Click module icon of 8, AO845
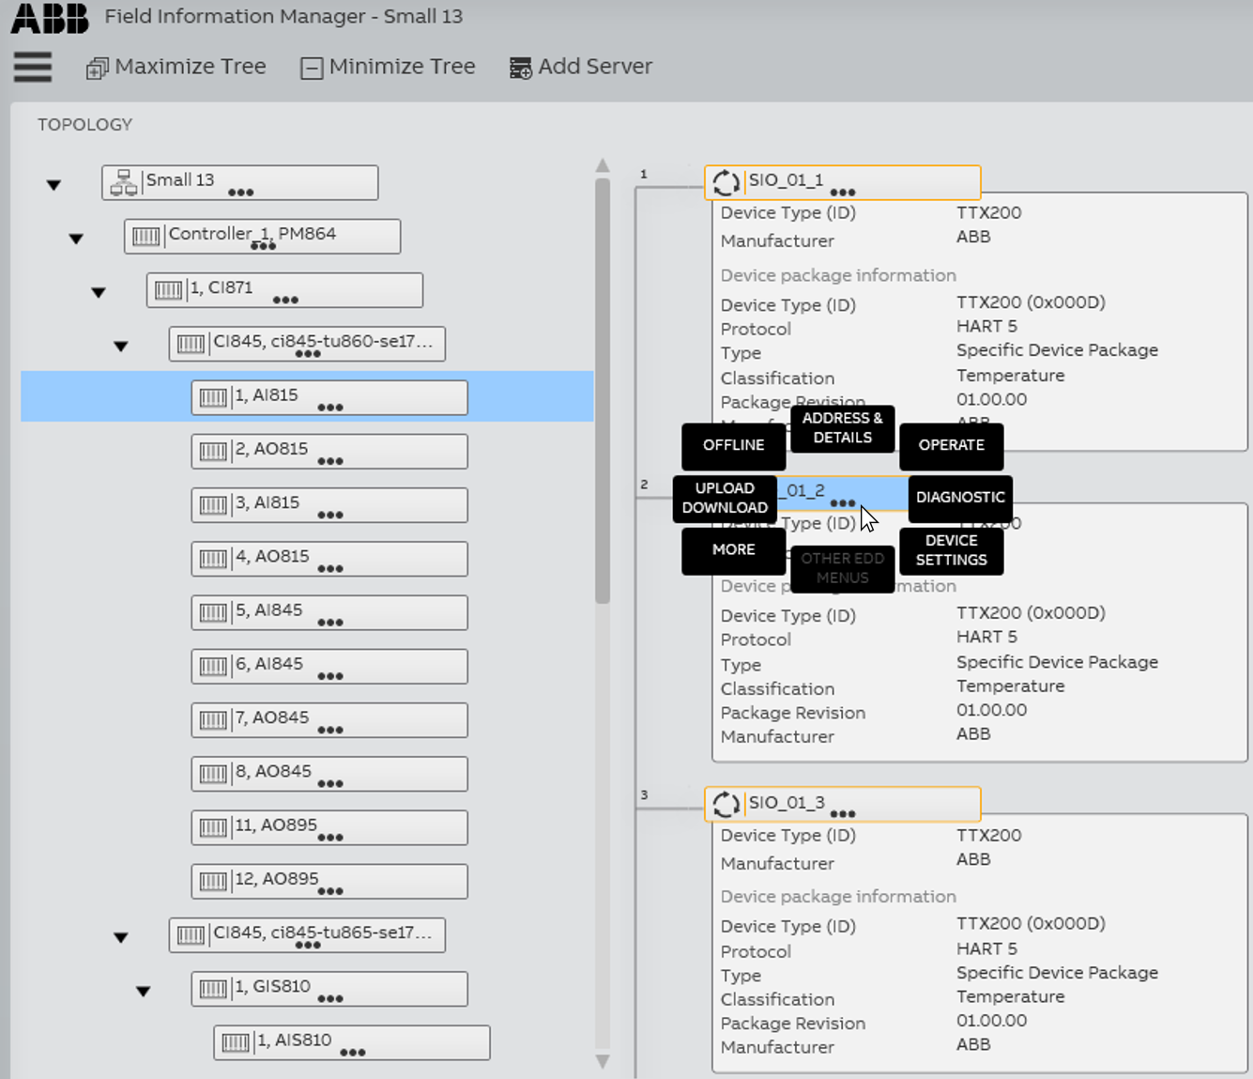 pos(213,773)
